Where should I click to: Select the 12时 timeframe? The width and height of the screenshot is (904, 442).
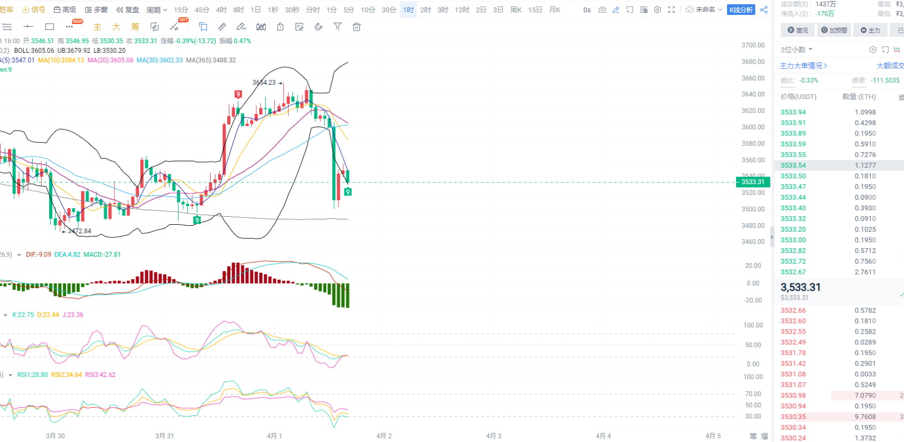(462, 10)
